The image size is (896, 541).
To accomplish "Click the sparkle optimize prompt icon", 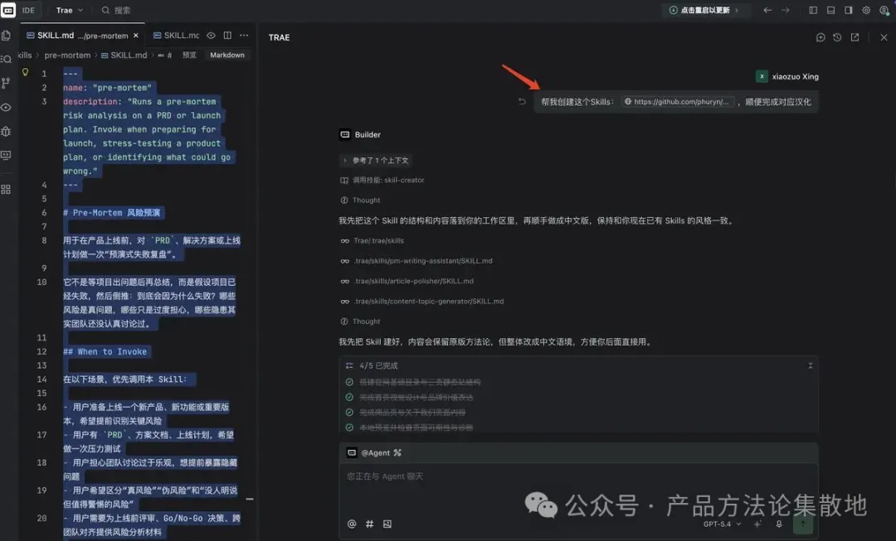I will (757, 524).
